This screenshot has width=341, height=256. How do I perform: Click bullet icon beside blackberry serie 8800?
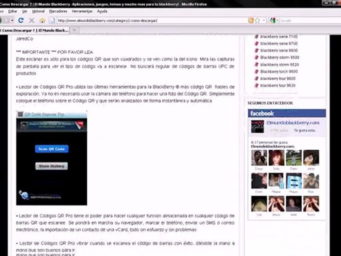tap(256, 50)
